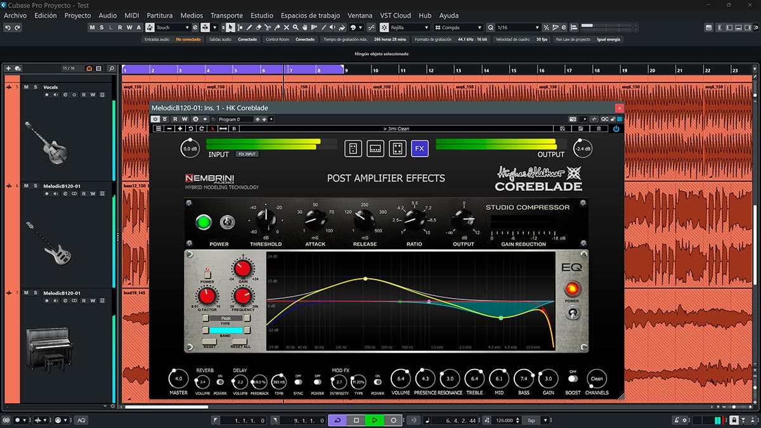Click the transport Stop button
Viewport: 761px width, 428px height.
tap(356, 420)
